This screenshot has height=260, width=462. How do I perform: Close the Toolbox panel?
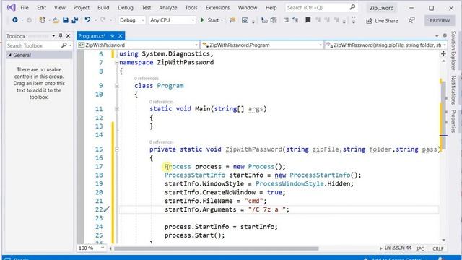[68, 35]
